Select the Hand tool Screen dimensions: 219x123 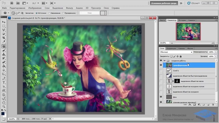4,102
